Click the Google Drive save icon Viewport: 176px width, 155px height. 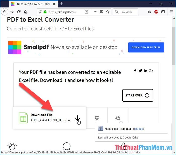tap(118, 118)
